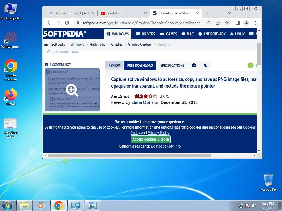Screen dimensions: 282x211
Task: Open the camera screenshots tab icon
Action: (x=194, y=65)
